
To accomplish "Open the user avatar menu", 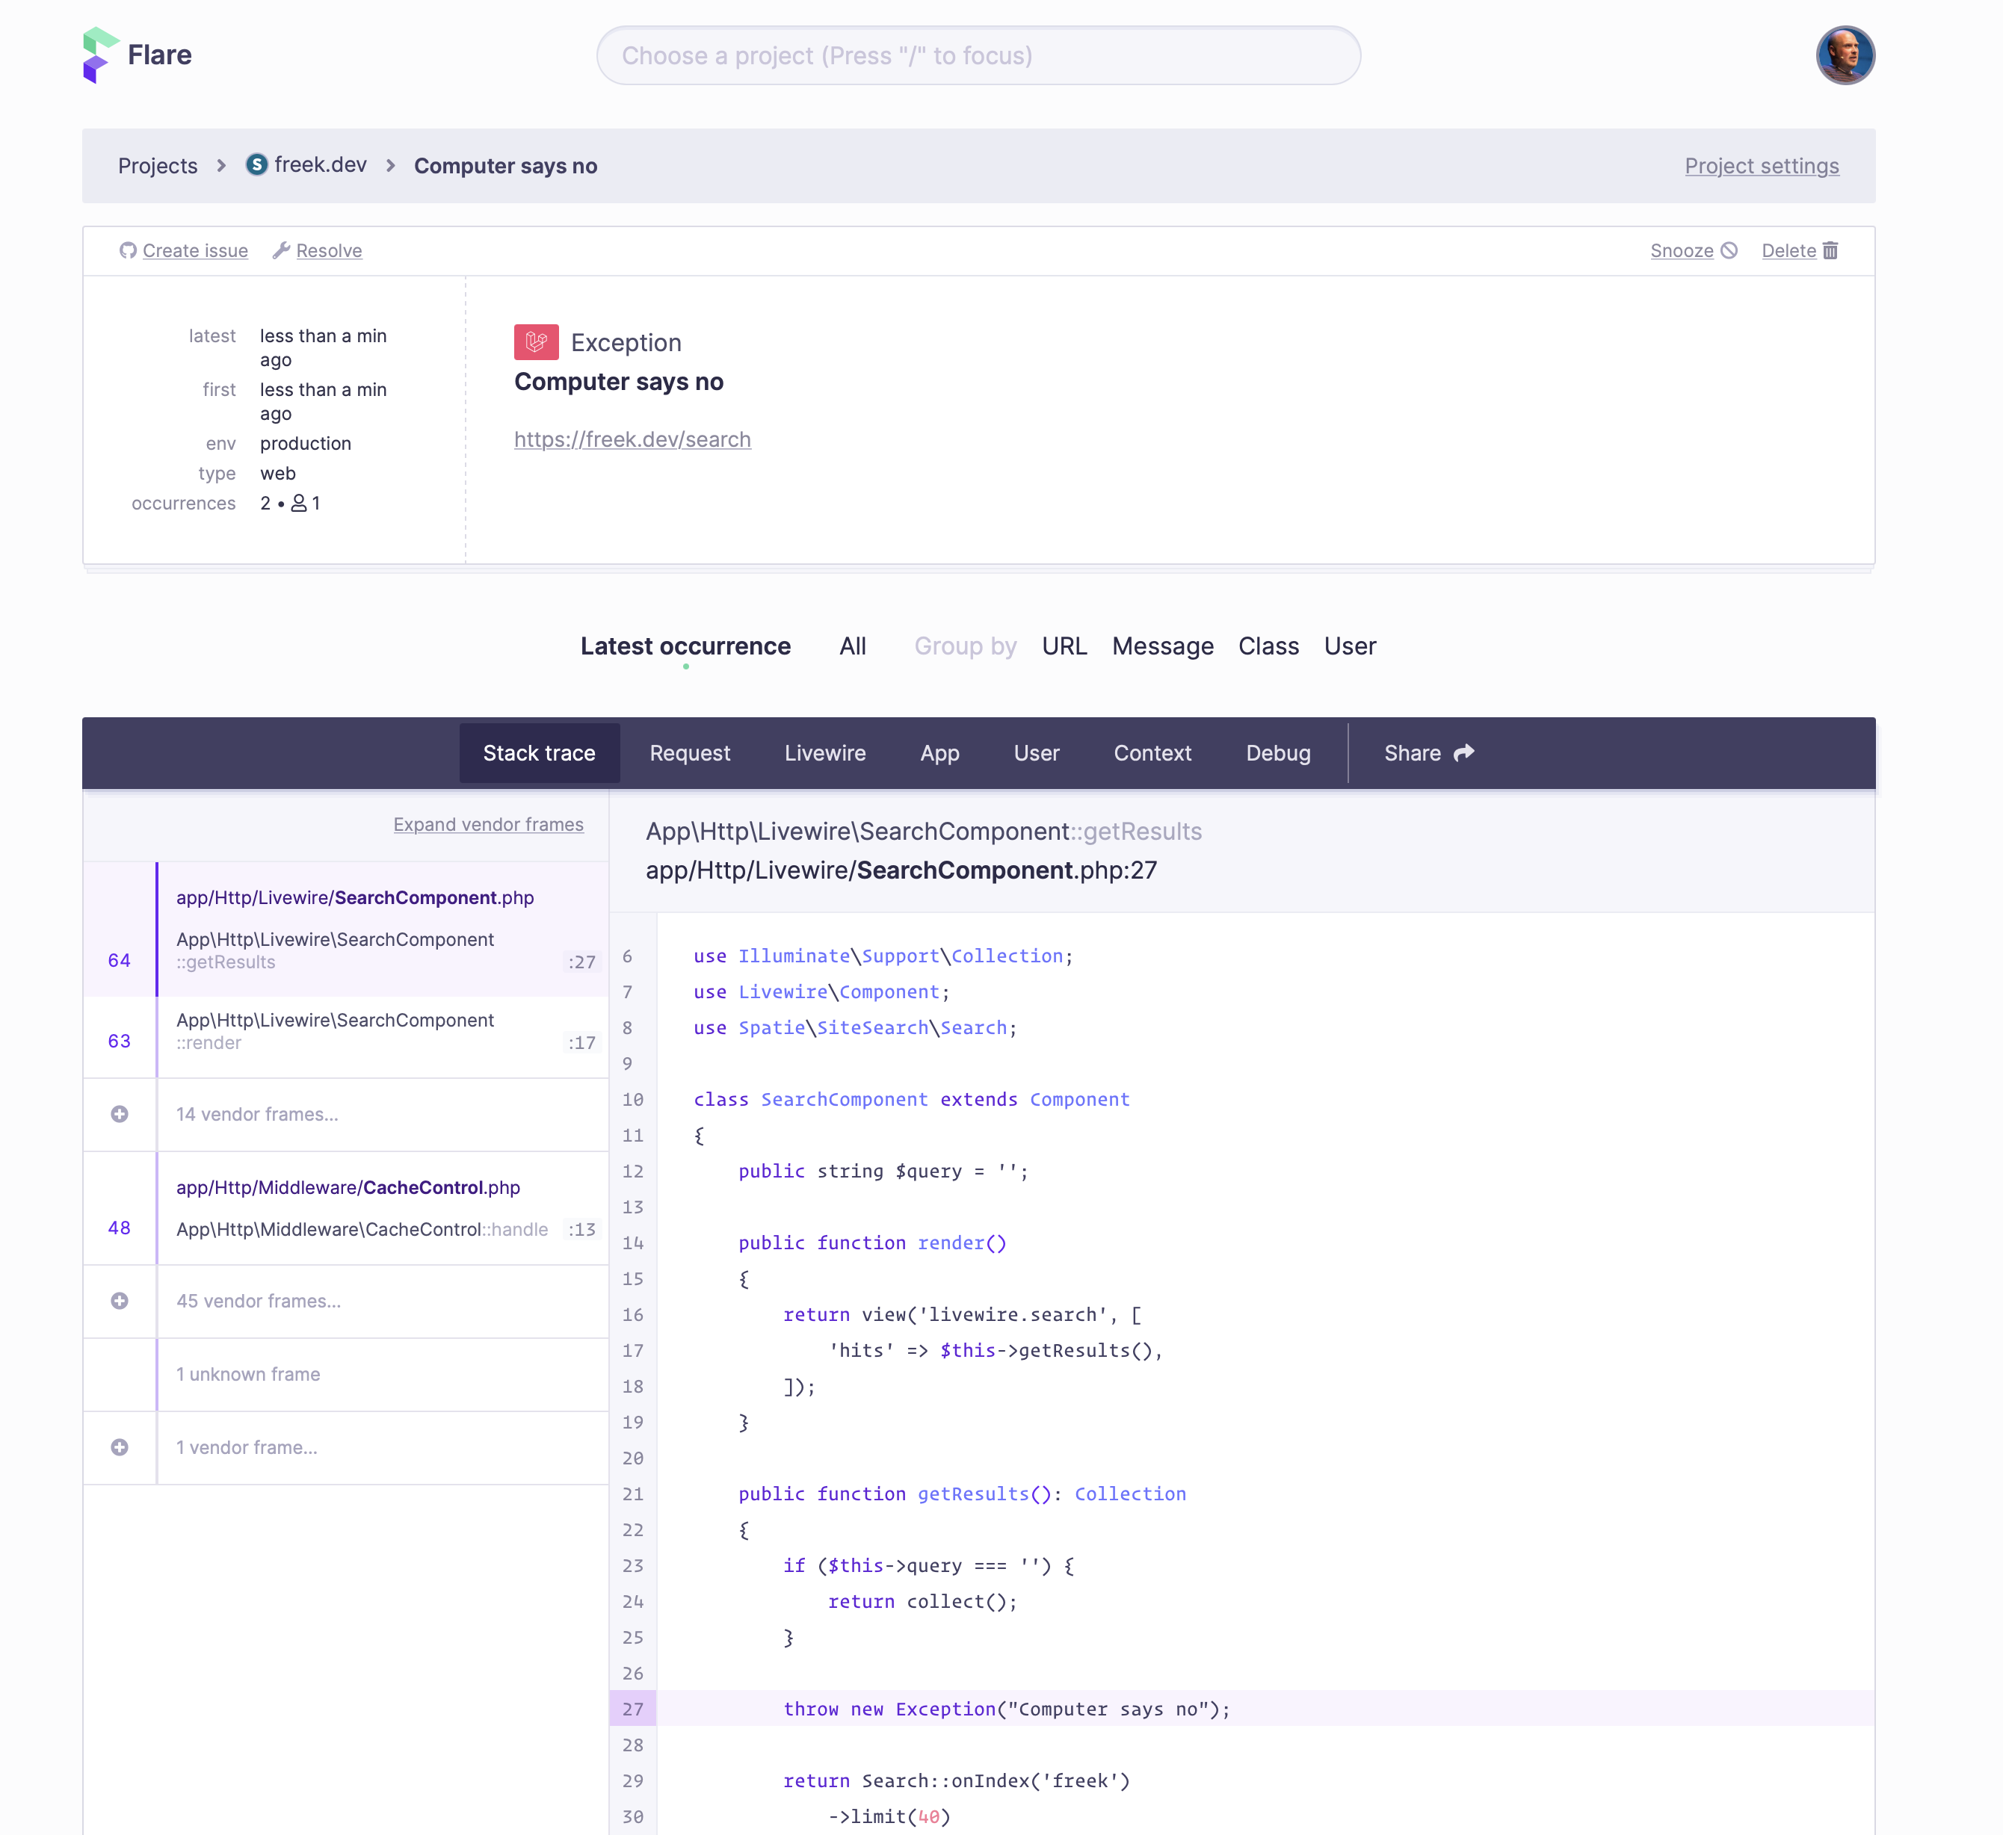I will tap(1844, 55).
